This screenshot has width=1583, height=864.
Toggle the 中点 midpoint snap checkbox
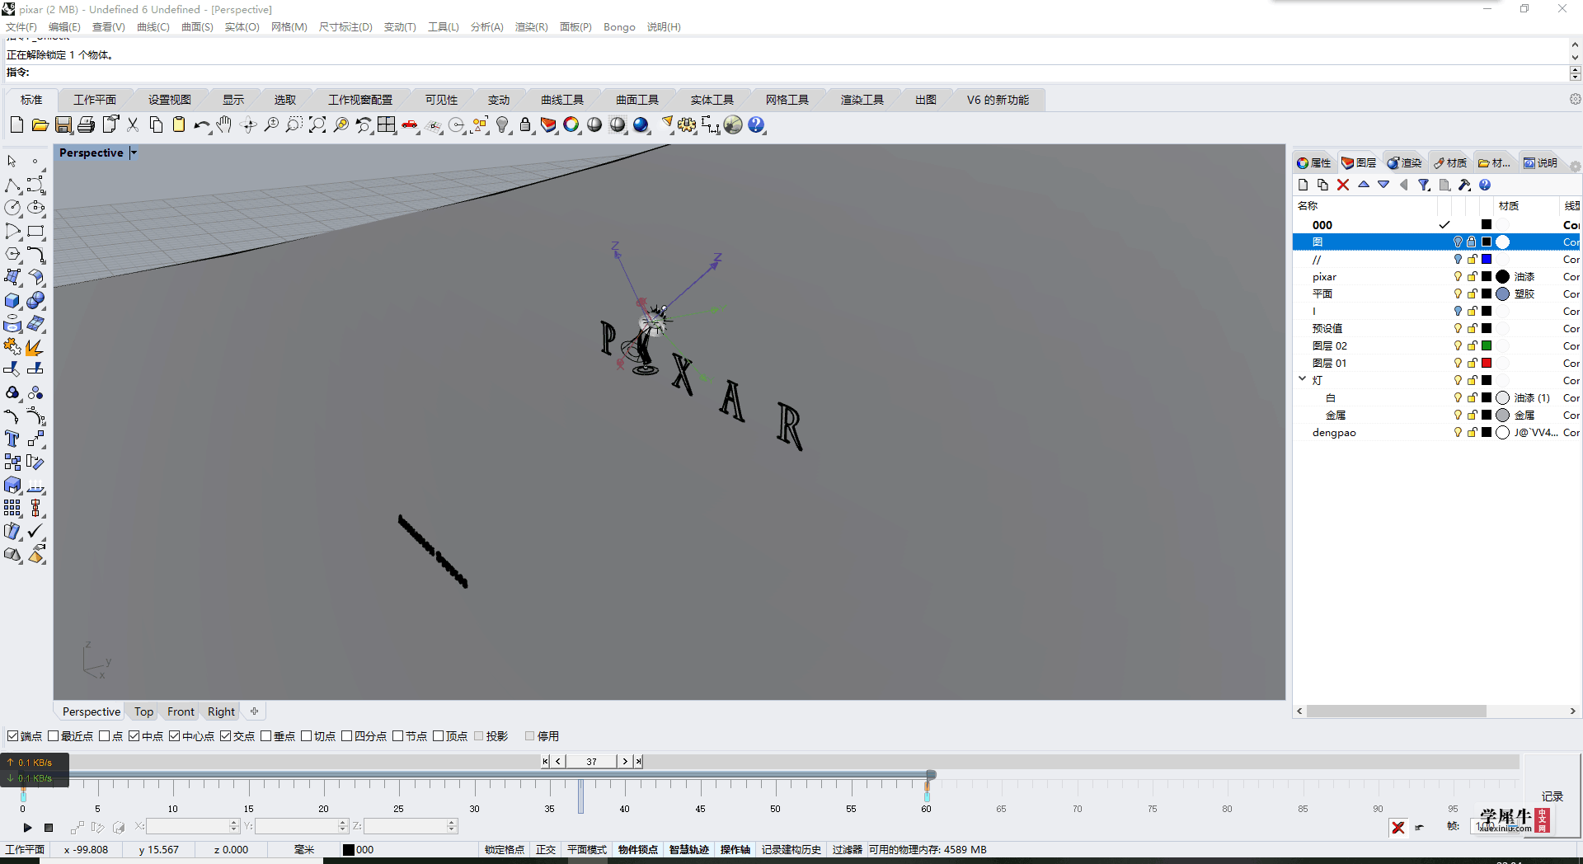pyautogui.click(x=134, y=736)
